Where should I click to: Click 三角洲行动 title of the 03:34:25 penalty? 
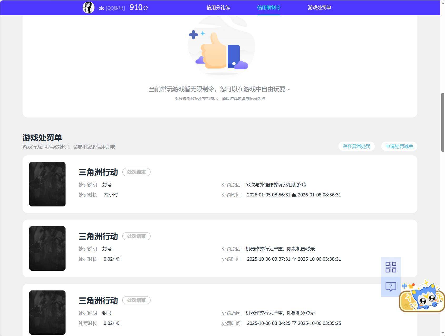point(98,300)
